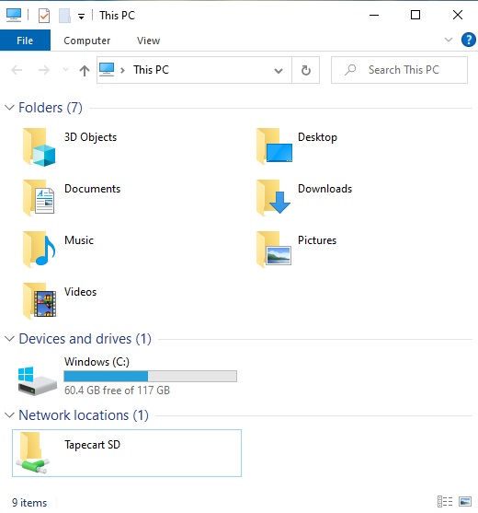
Task: Collapse the Folders (7) group
Action: pyautogui.click(x=9, y=108)
